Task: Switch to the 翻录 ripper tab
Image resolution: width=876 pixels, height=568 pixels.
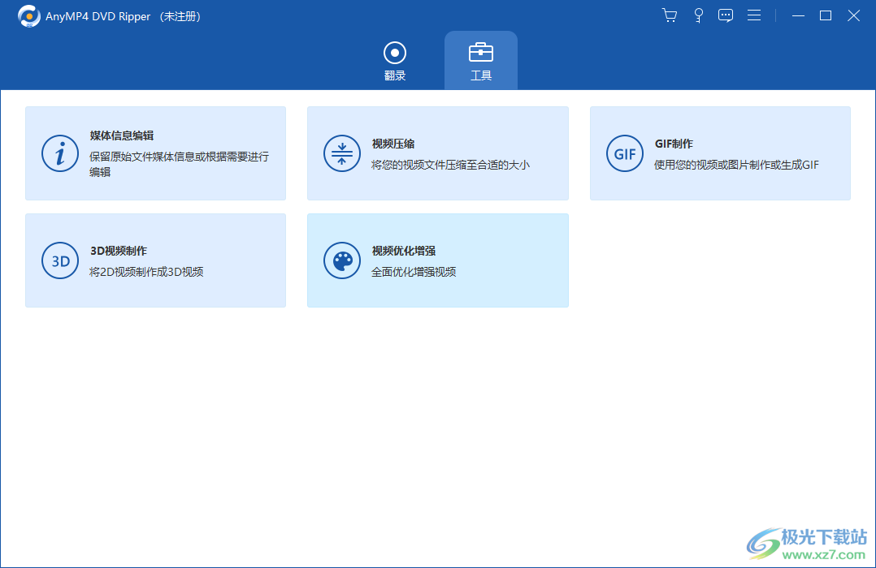Action: [394, 62]
